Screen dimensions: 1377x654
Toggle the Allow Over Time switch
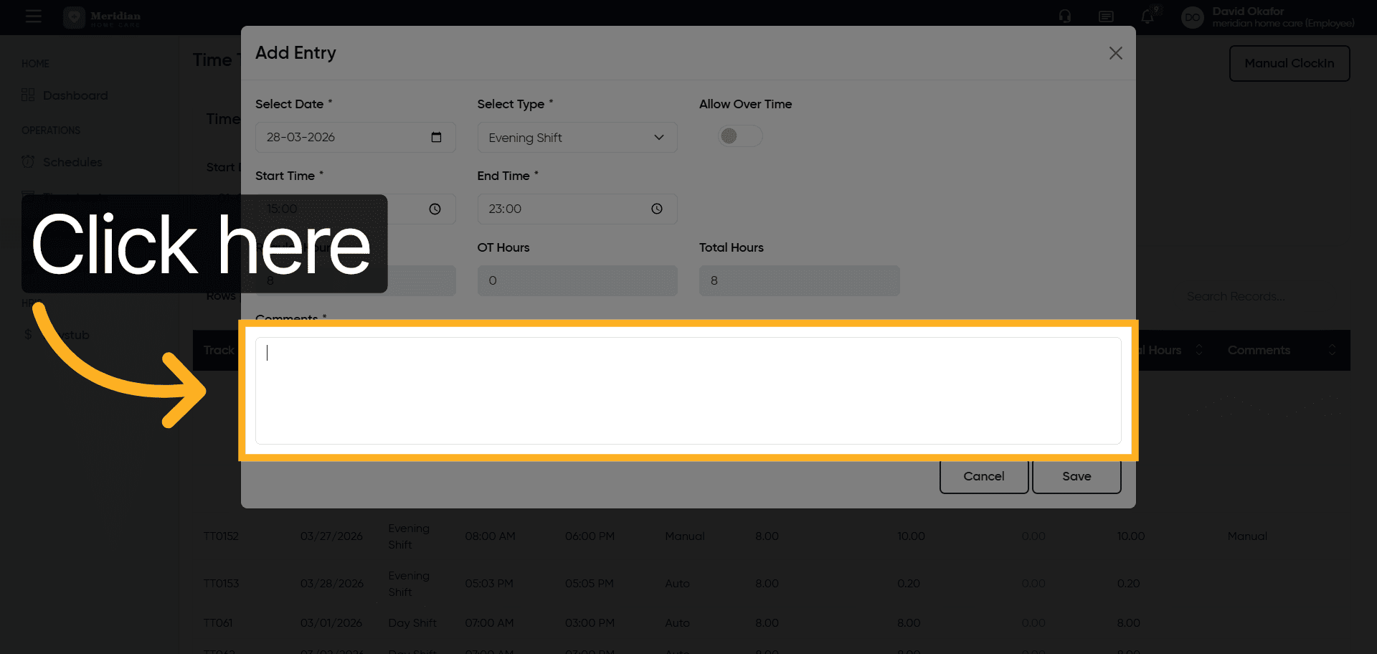click(739, 136)
